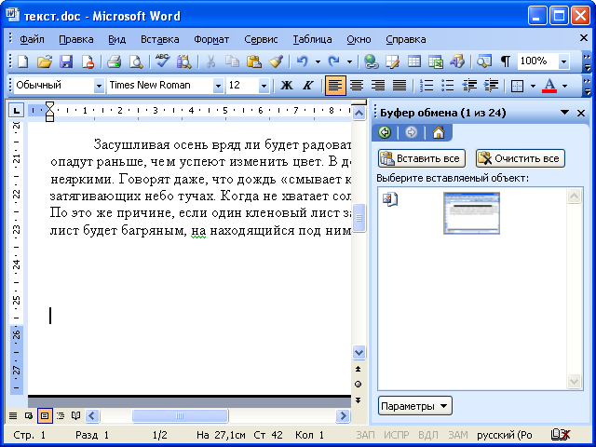The image size is (596, 447).
Task: Copy selection with the toolbar icon
Action: tap(232, 61)
